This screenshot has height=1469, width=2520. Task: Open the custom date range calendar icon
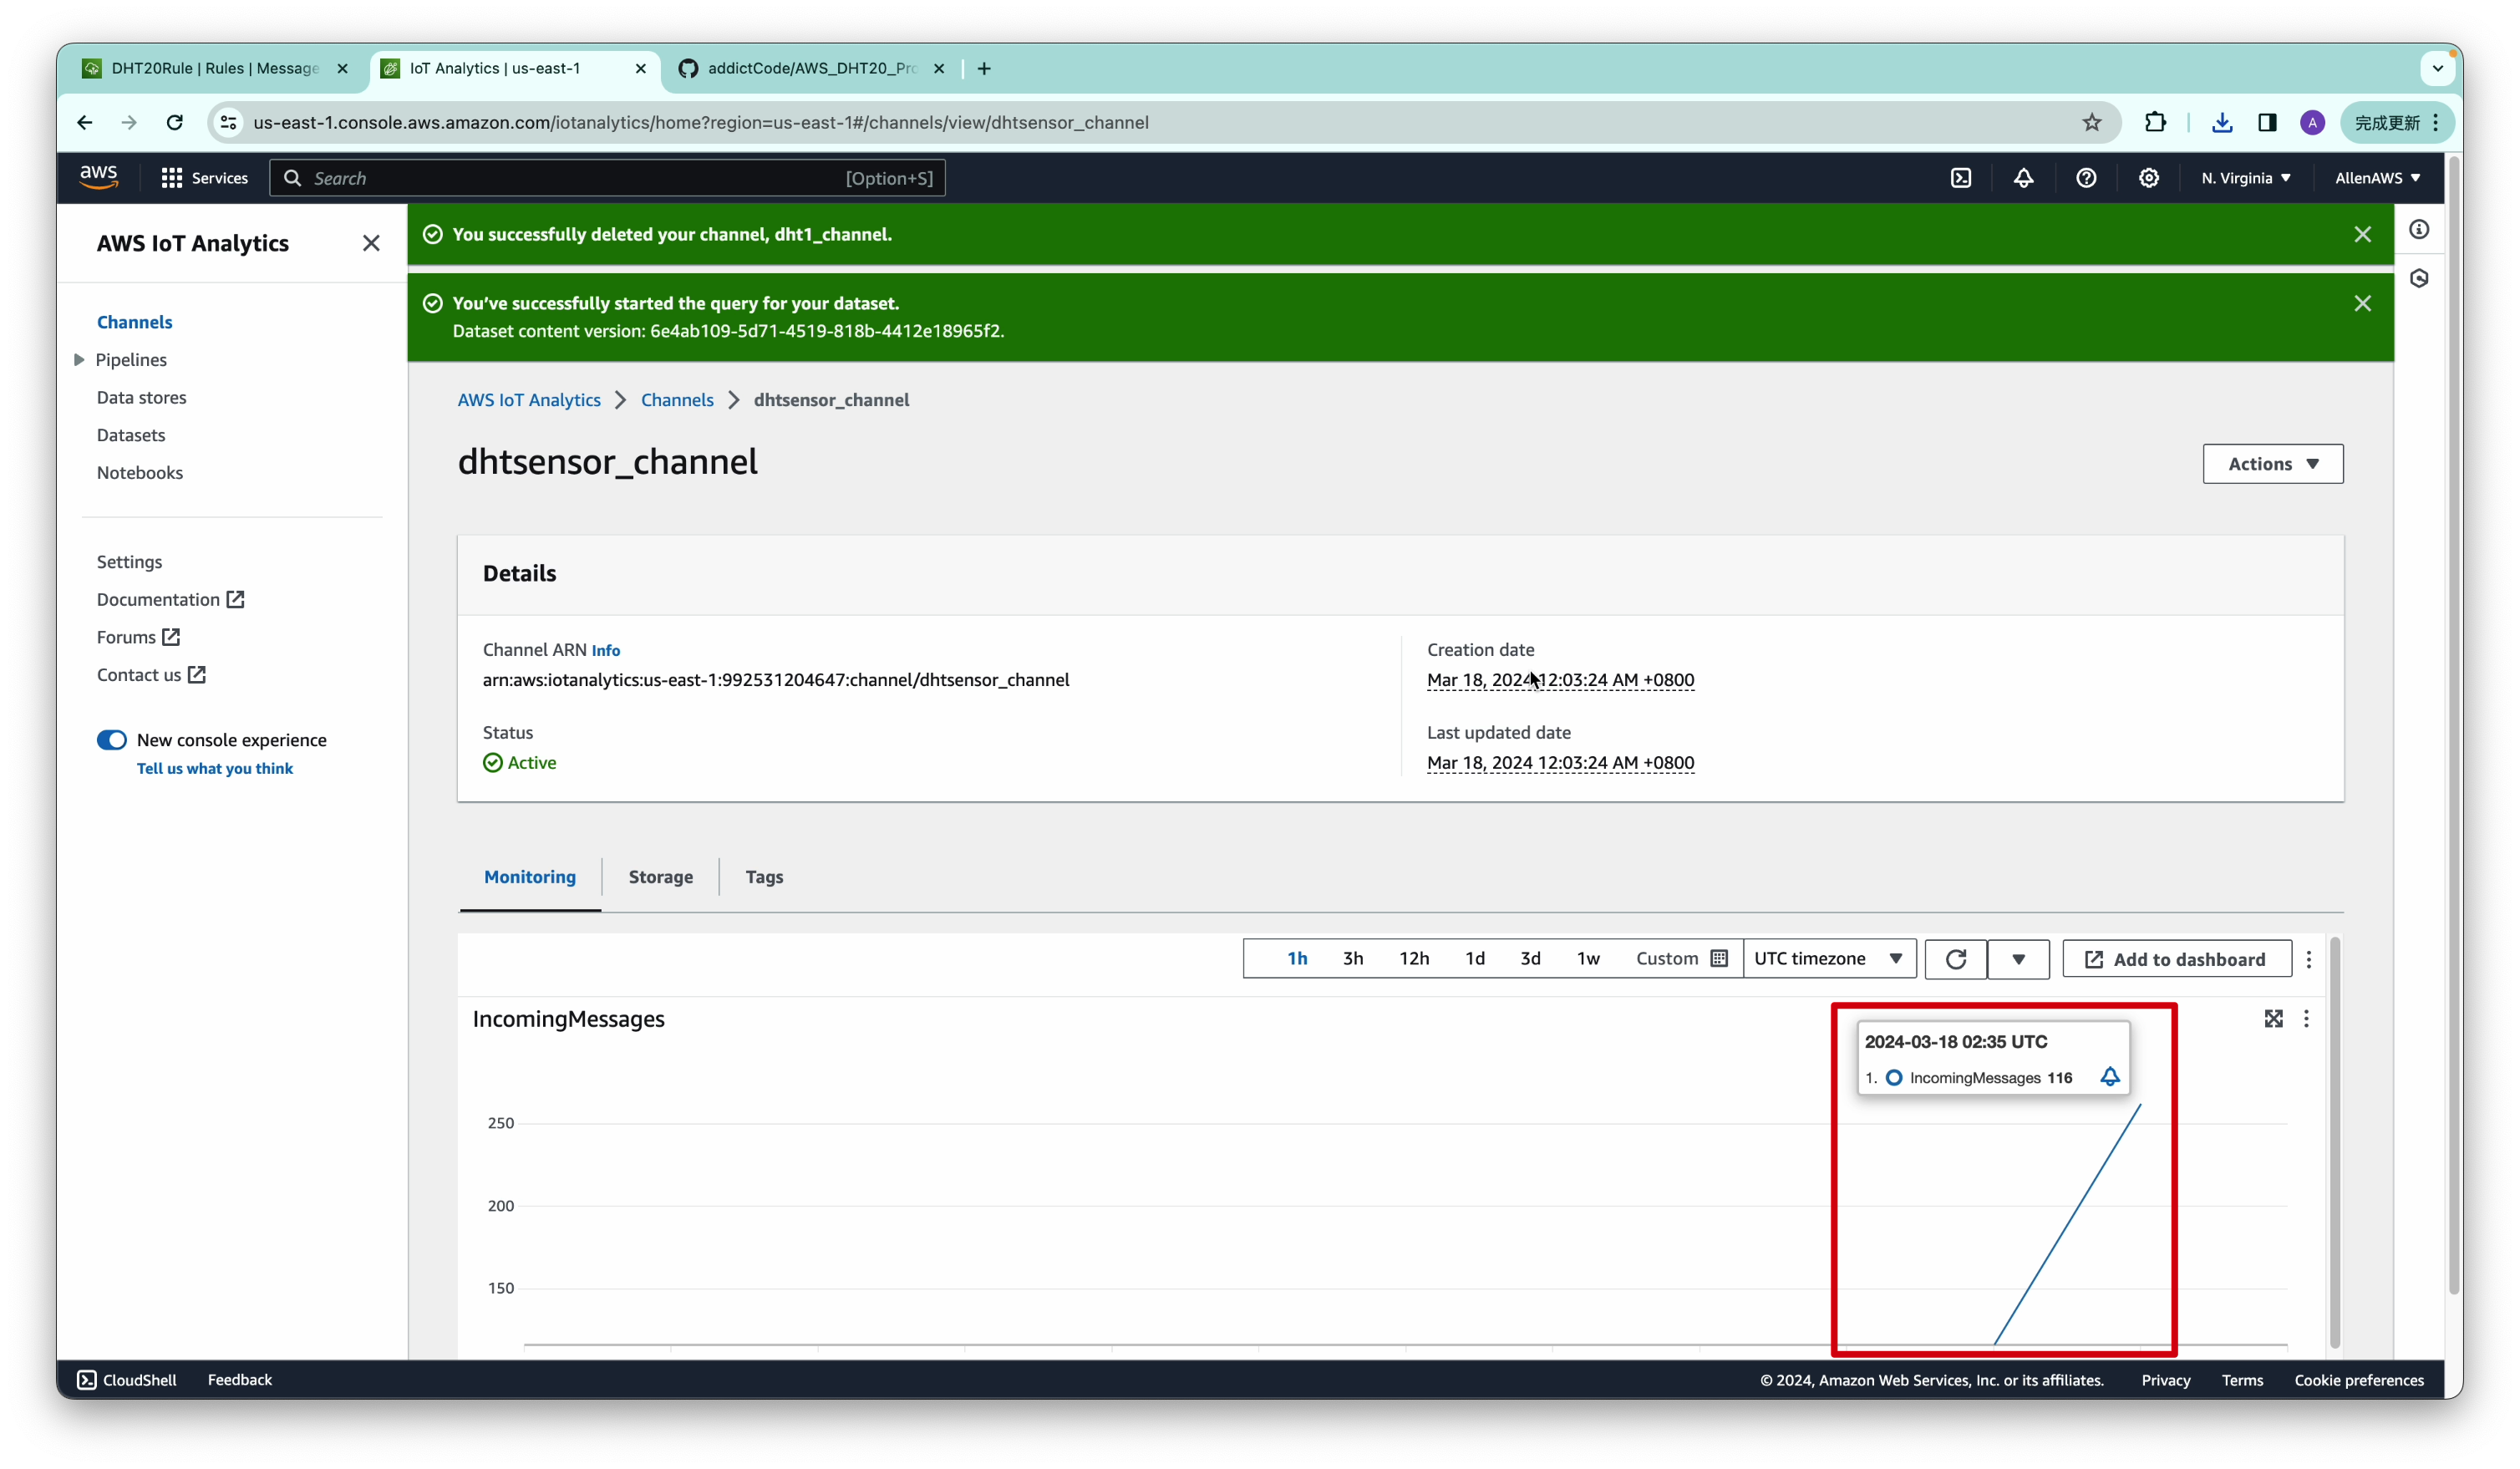pyautogui.click(x=1719, y=958)
